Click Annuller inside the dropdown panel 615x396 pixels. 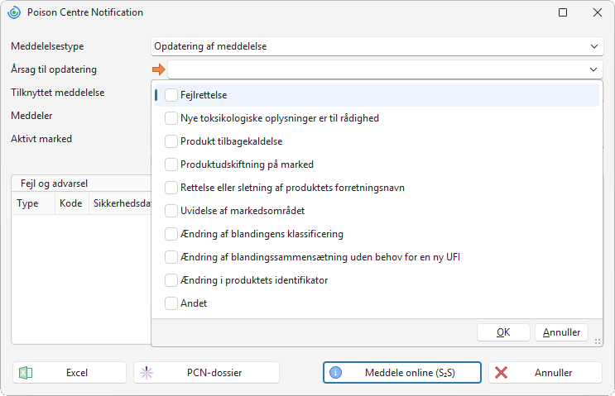pyautogui.click(x=561, y=332)
